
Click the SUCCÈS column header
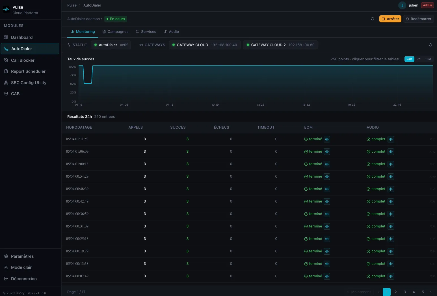coord(178,127)
